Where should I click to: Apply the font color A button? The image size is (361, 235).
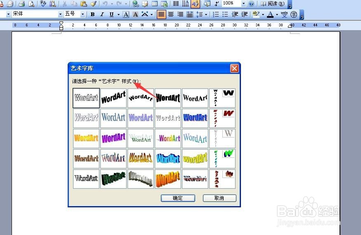[x=270, y=14]
